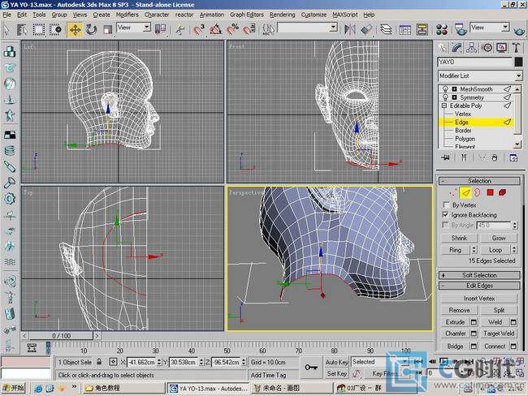Toggle Auto Key animation mode
This screenshot has width=528, height=396.
[x=337, y=362]
